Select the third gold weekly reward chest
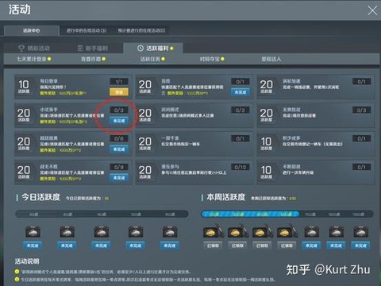Screen dimensions: 381x286 click(x=262, y=231)
